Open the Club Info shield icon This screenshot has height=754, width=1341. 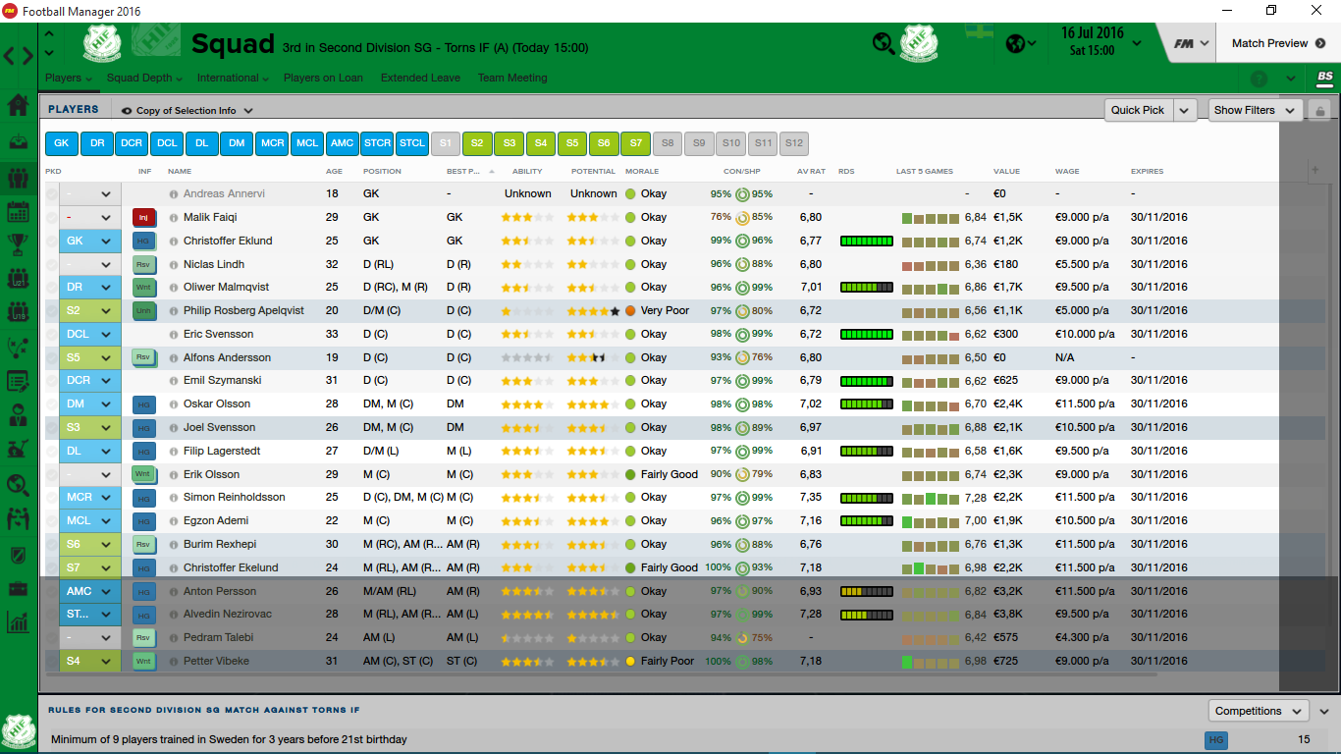[18, 555]
